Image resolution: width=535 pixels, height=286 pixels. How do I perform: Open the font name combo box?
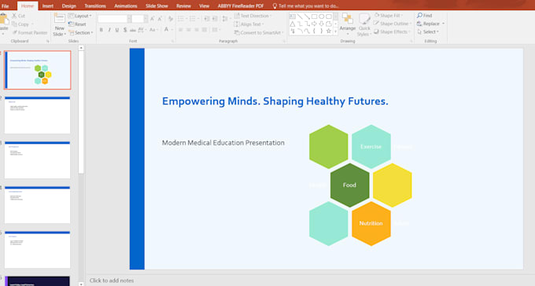pyautogui.click(x=114, y=19)
